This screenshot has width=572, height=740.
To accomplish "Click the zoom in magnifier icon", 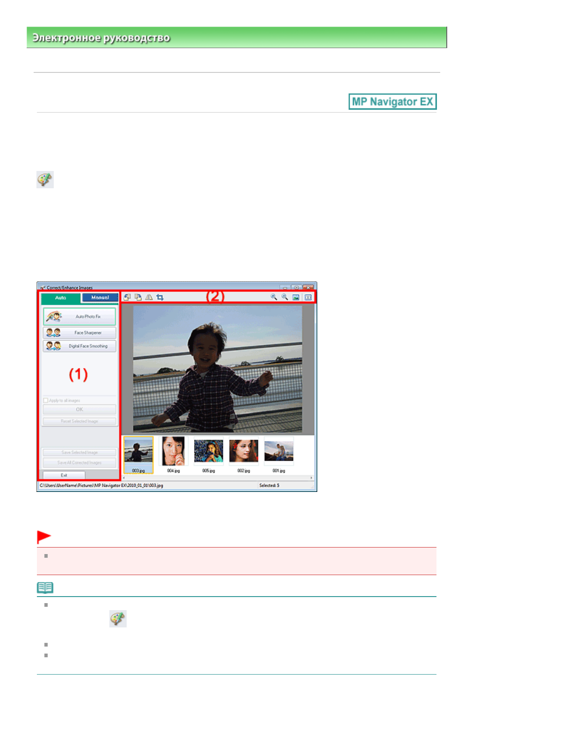I will 274,297.
